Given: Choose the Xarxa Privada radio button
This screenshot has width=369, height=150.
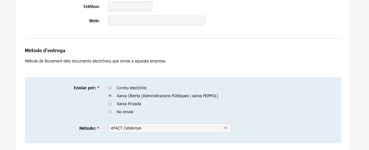Looking at the screenshot, I should [x=110, y=104].
